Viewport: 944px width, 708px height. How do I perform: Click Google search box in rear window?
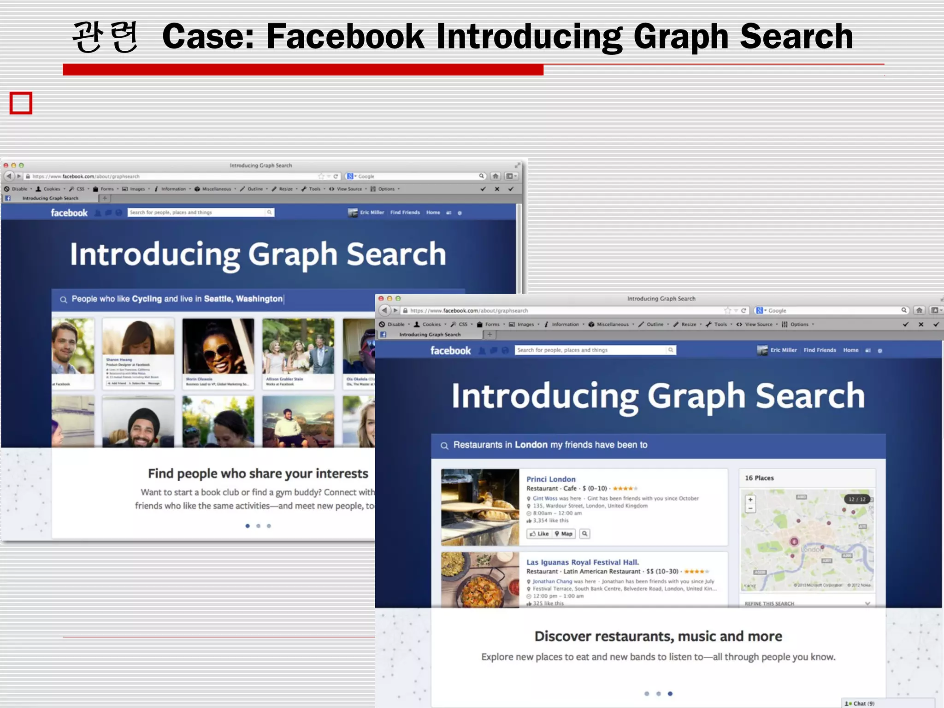[416, 176]
